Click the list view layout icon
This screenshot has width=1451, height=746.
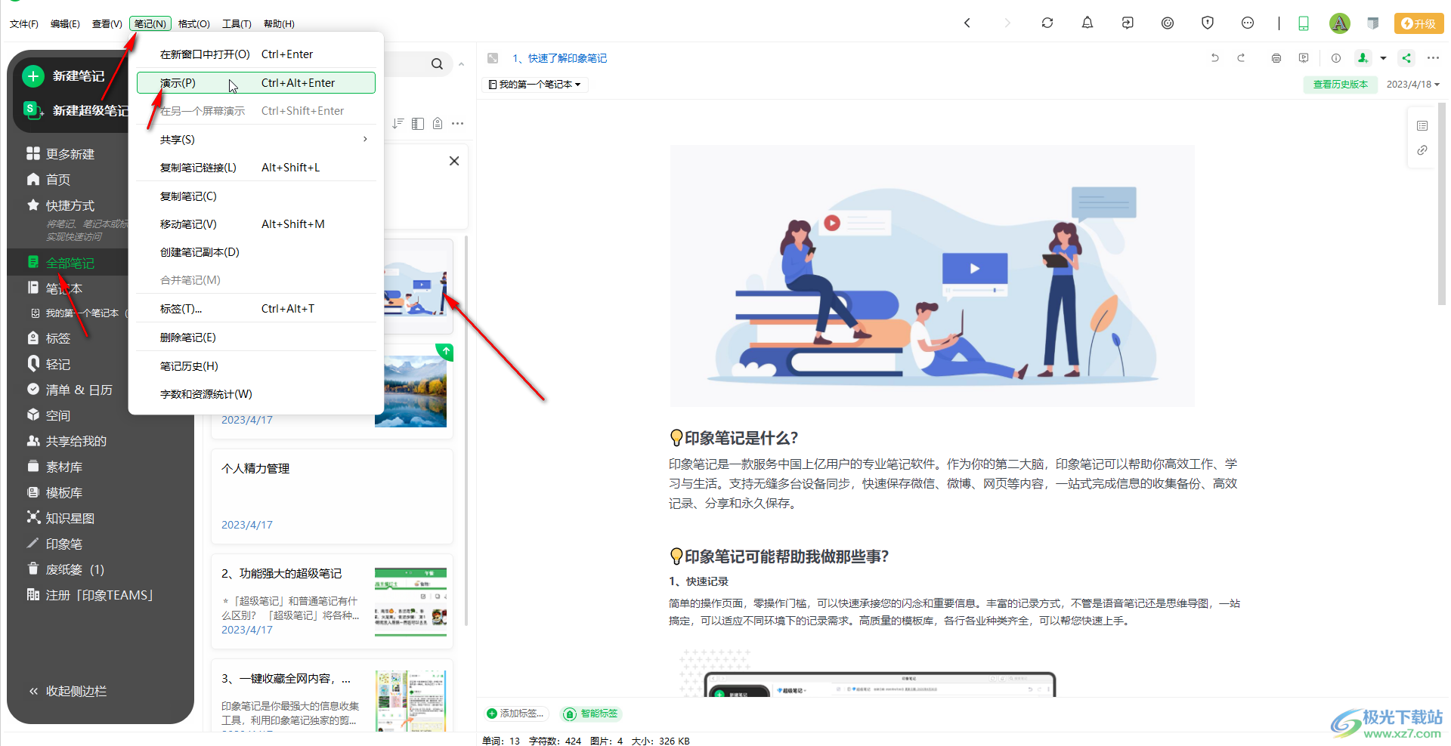[x=418, y=123]
